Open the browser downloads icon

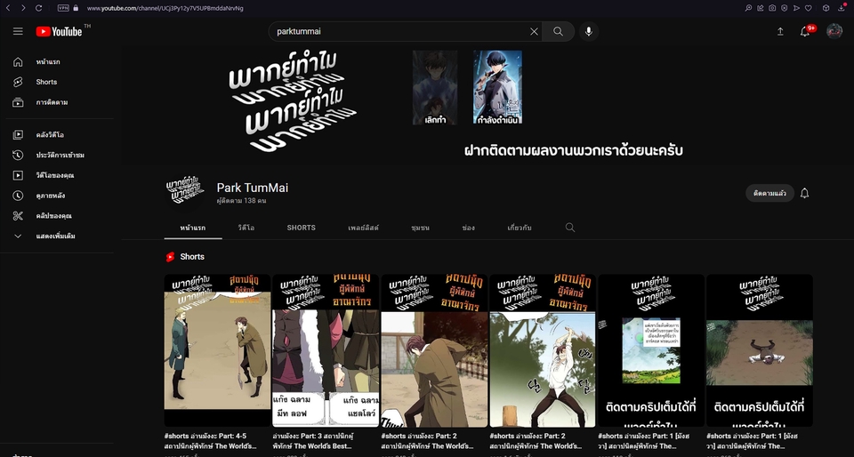pyautogui.click(x=841, y=8)
